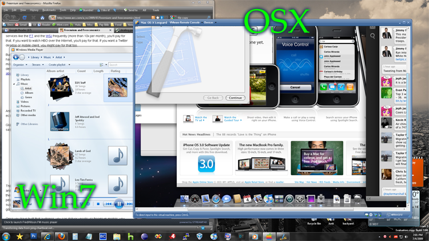Viewport: 429px width, 241px height.
Task: Go to Firefox home page icon
Action: [x=42, y=18]
